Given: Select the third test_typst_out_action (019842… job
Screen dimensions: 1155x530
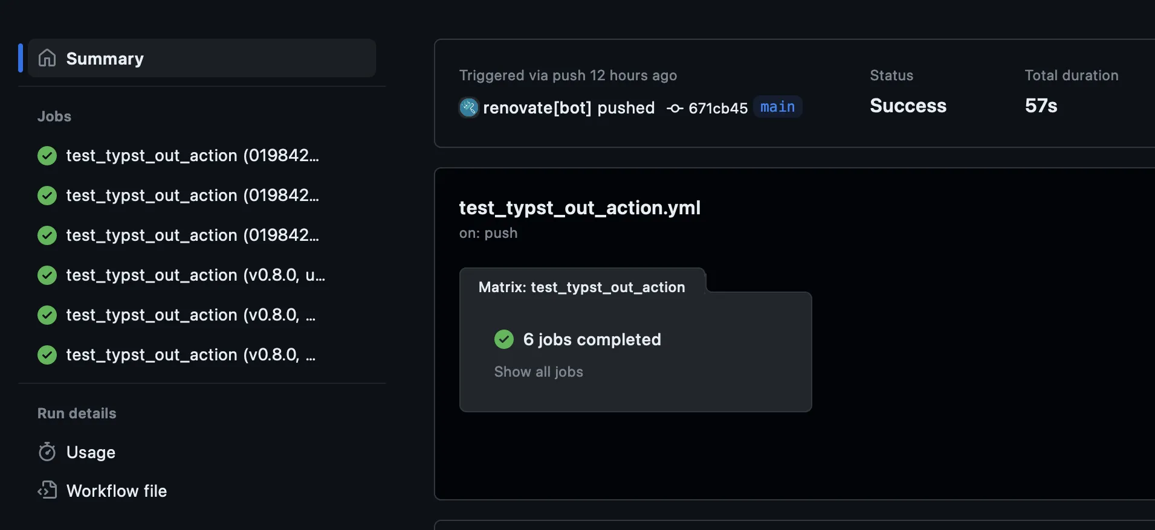Looking at the screenshot, I should pos(192,235).
